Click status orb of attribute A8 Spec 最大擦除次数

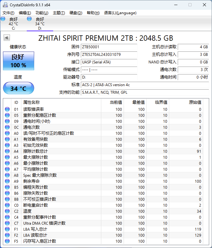7,175
